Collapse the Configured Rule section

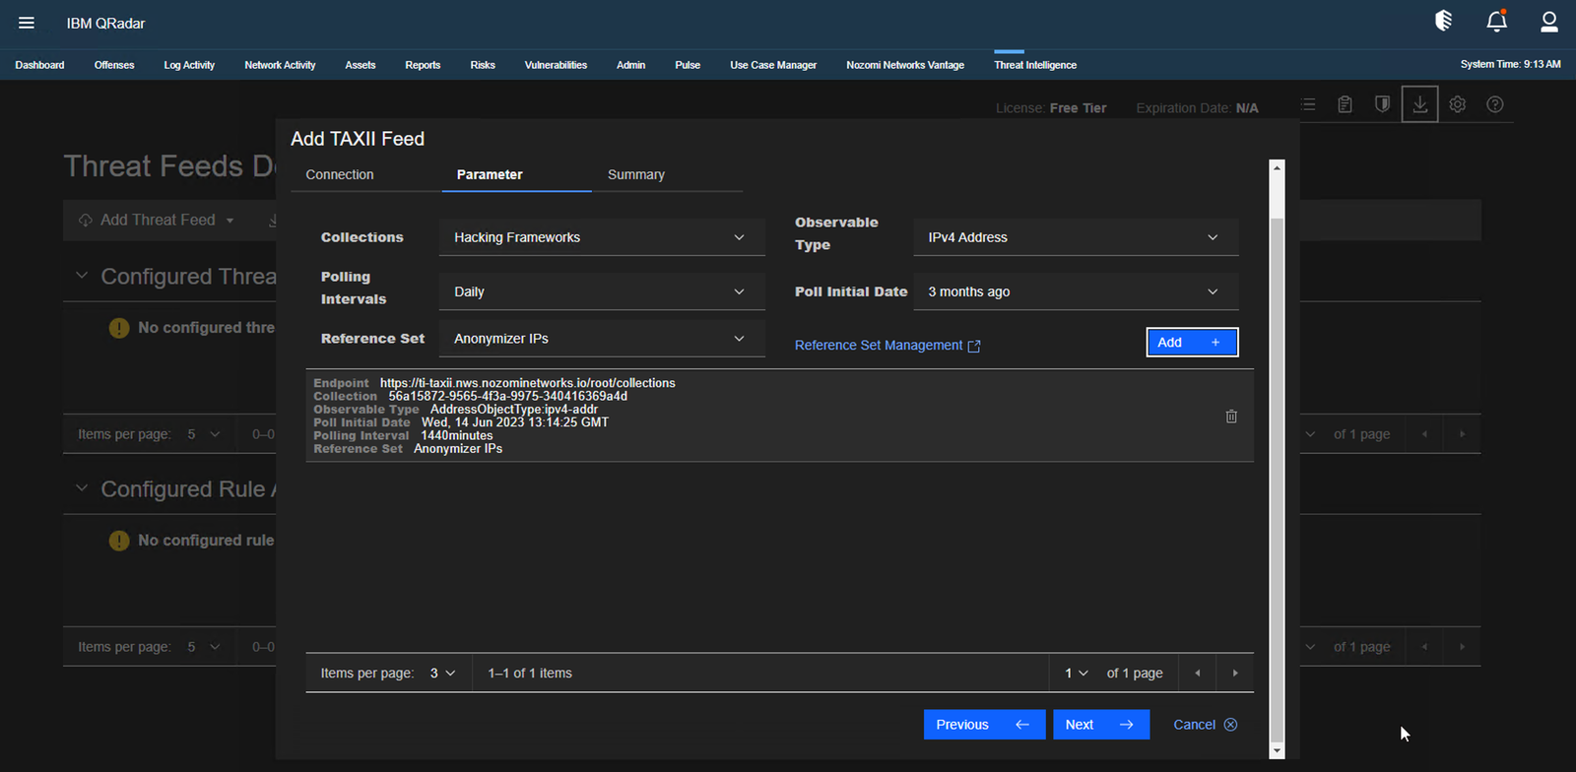click(82, 488)
